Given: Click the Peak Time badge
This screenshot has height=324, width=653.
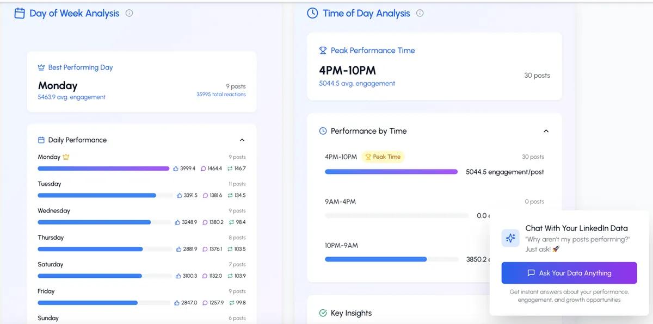Looking at the screenshot, I should 383,157.
